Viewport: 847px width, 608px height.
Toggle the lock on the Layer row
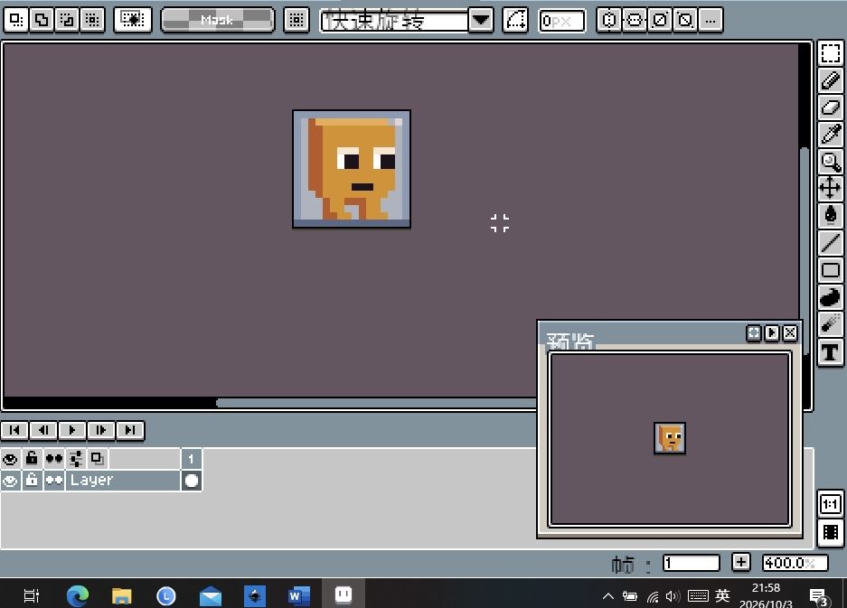click(32, 481)
